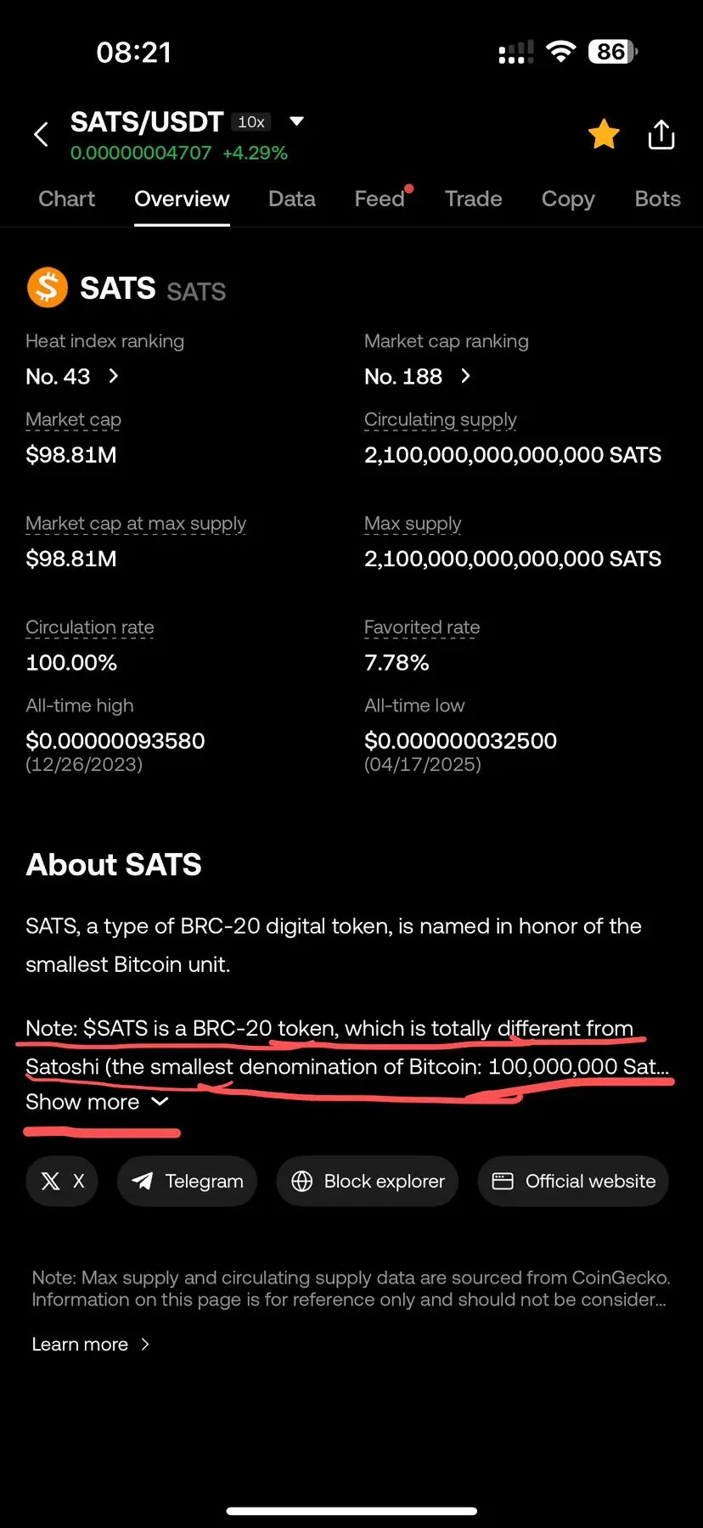Go to the Trade tab
Screen dimensions: 703x1528
tap(474, 199)
